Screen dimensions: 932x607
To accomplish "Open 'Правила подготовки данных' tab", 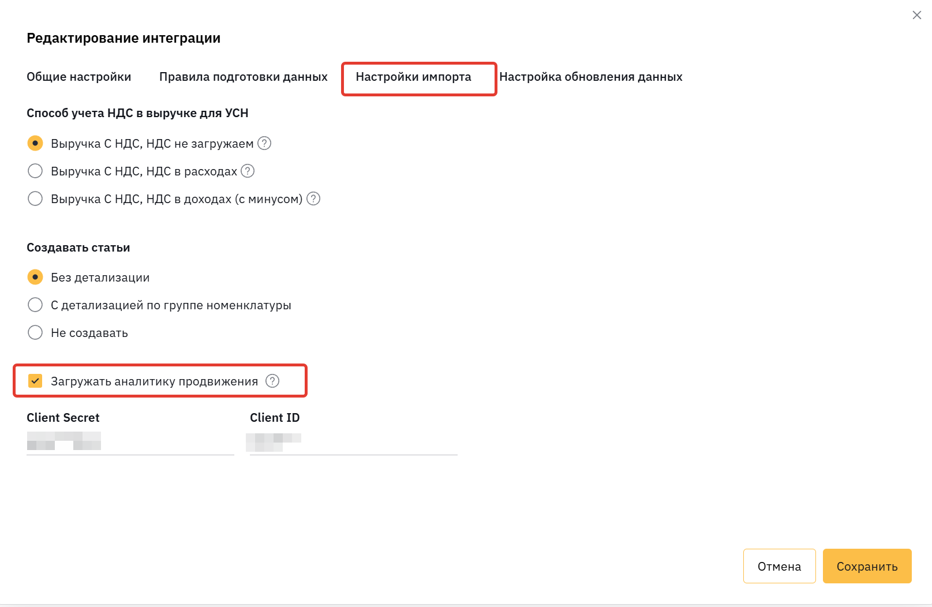I will [244, 77].
